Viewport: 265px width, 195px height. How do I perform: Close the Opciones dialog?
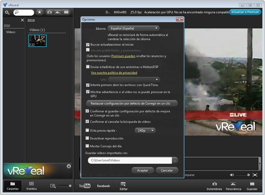[180, 19]
